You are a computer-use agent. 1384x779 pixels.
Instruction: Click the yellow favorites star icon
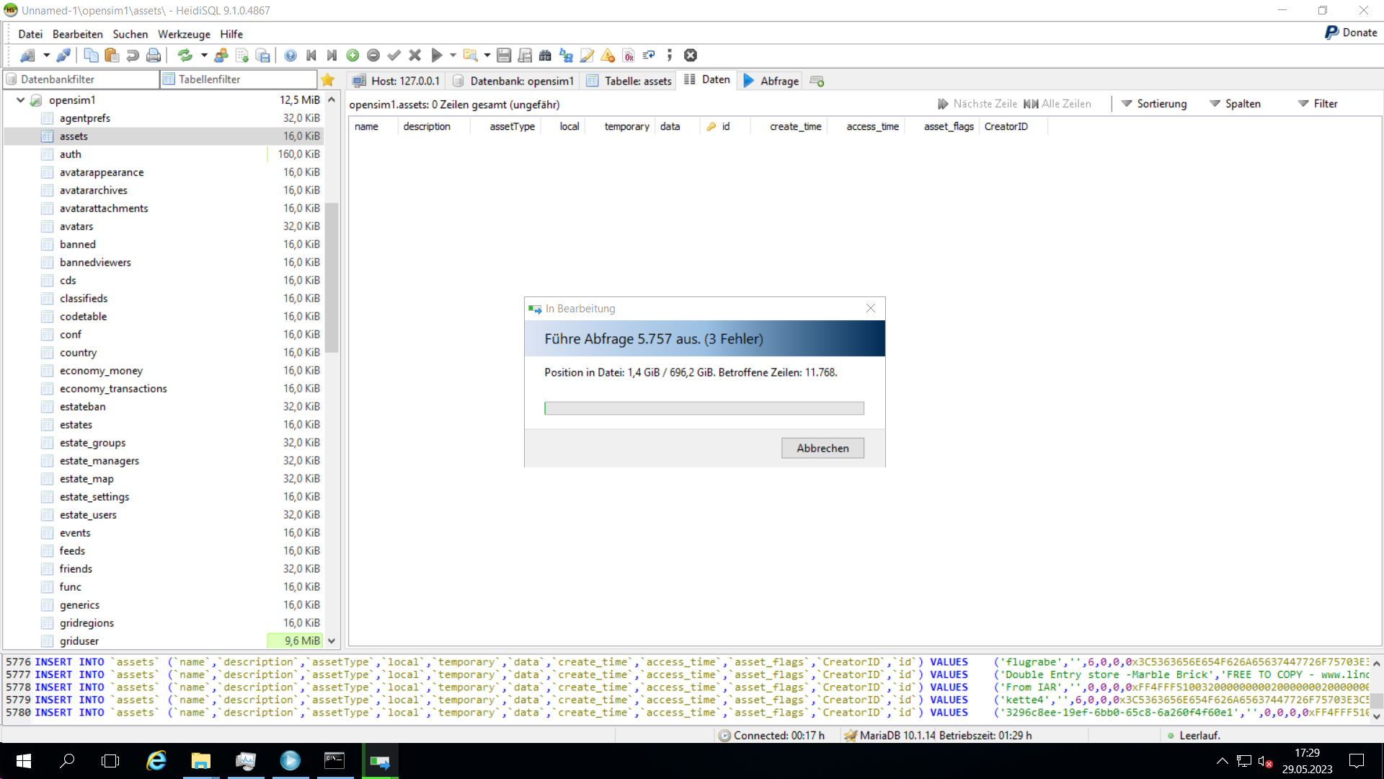coord(328,80)
